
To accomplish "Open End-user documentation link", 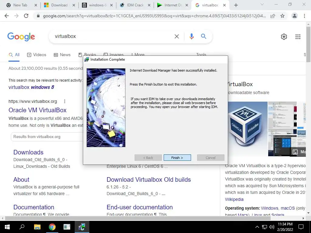I will pyautogui.click(x=140, y=207).
